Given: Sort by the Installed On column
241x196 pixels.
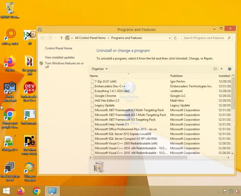Looking at the screenshot, I should pos(225,76).
